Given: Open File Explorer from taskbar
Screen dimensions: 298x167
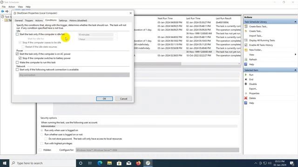Looking at the screenshot, I should click(109, 163).
